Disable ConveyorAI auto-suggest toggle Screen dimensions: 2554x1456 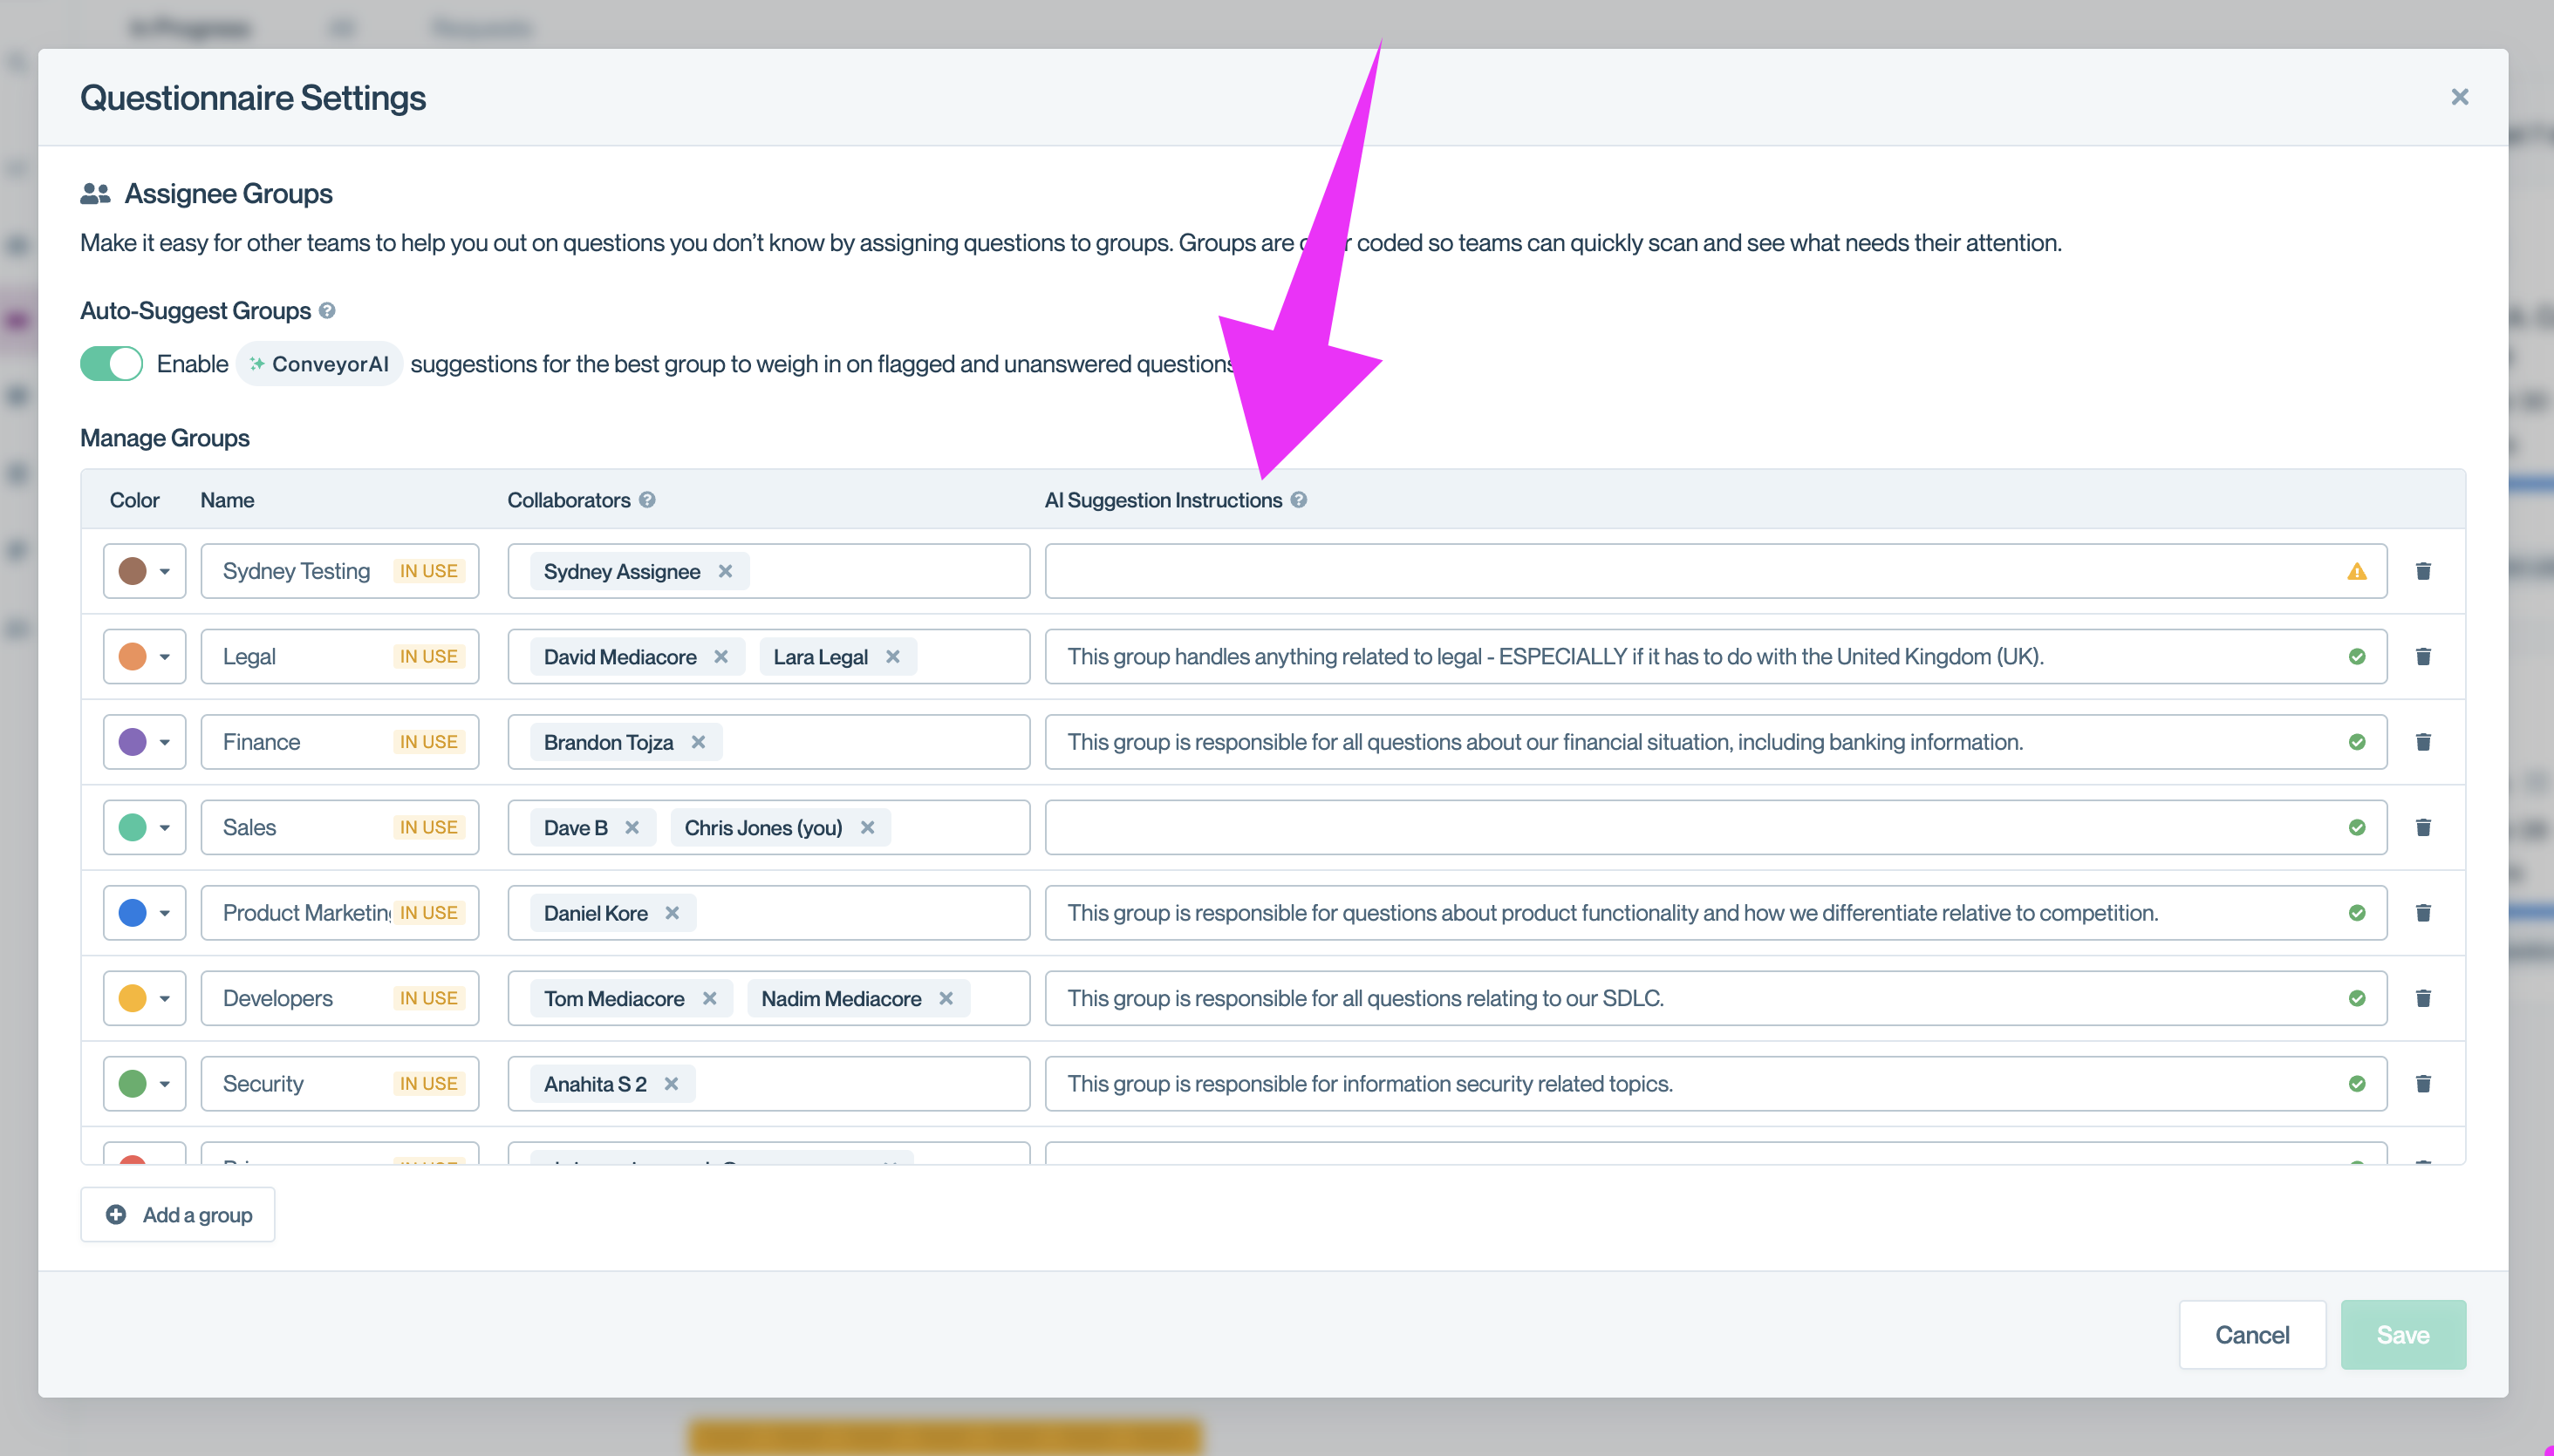pyautogui.click(x=111, y=364)
